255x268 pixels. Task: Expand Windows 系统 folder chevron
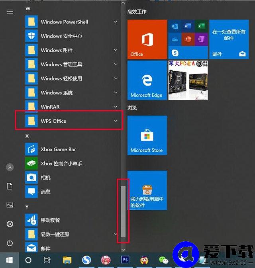[x=116, y=92]
